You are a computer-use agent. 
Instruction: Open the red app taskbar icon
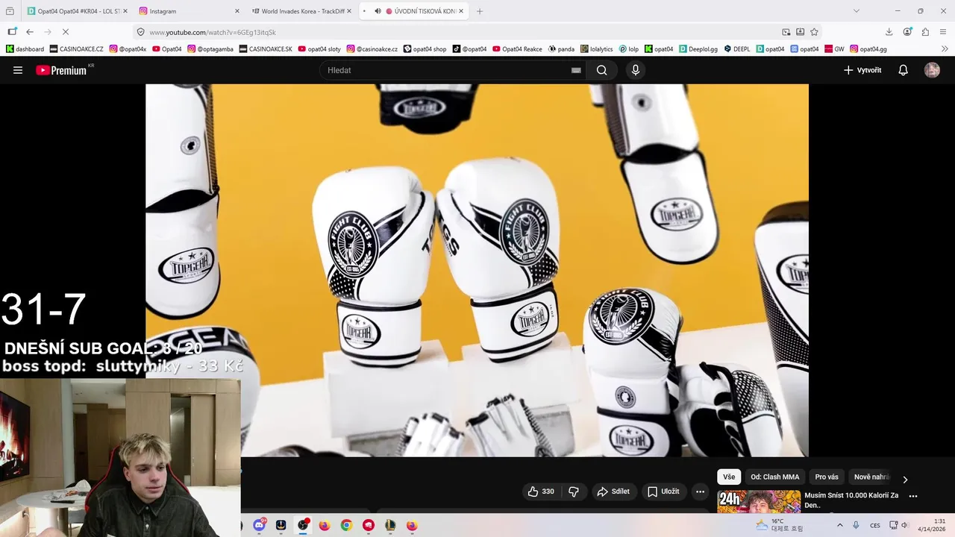(x=368, y=525)
